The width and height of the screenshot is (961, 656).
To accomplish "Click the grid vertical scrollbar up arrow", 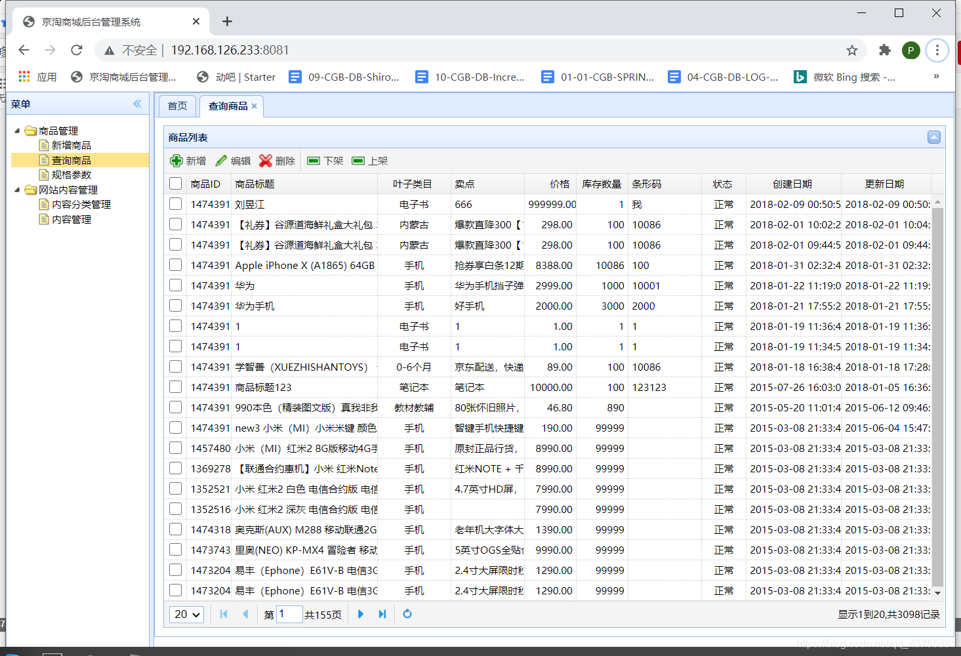I will coord(937,202).
